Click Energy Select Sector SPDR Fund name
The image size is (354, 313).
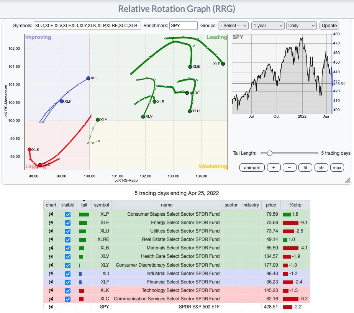pos(185,223)
